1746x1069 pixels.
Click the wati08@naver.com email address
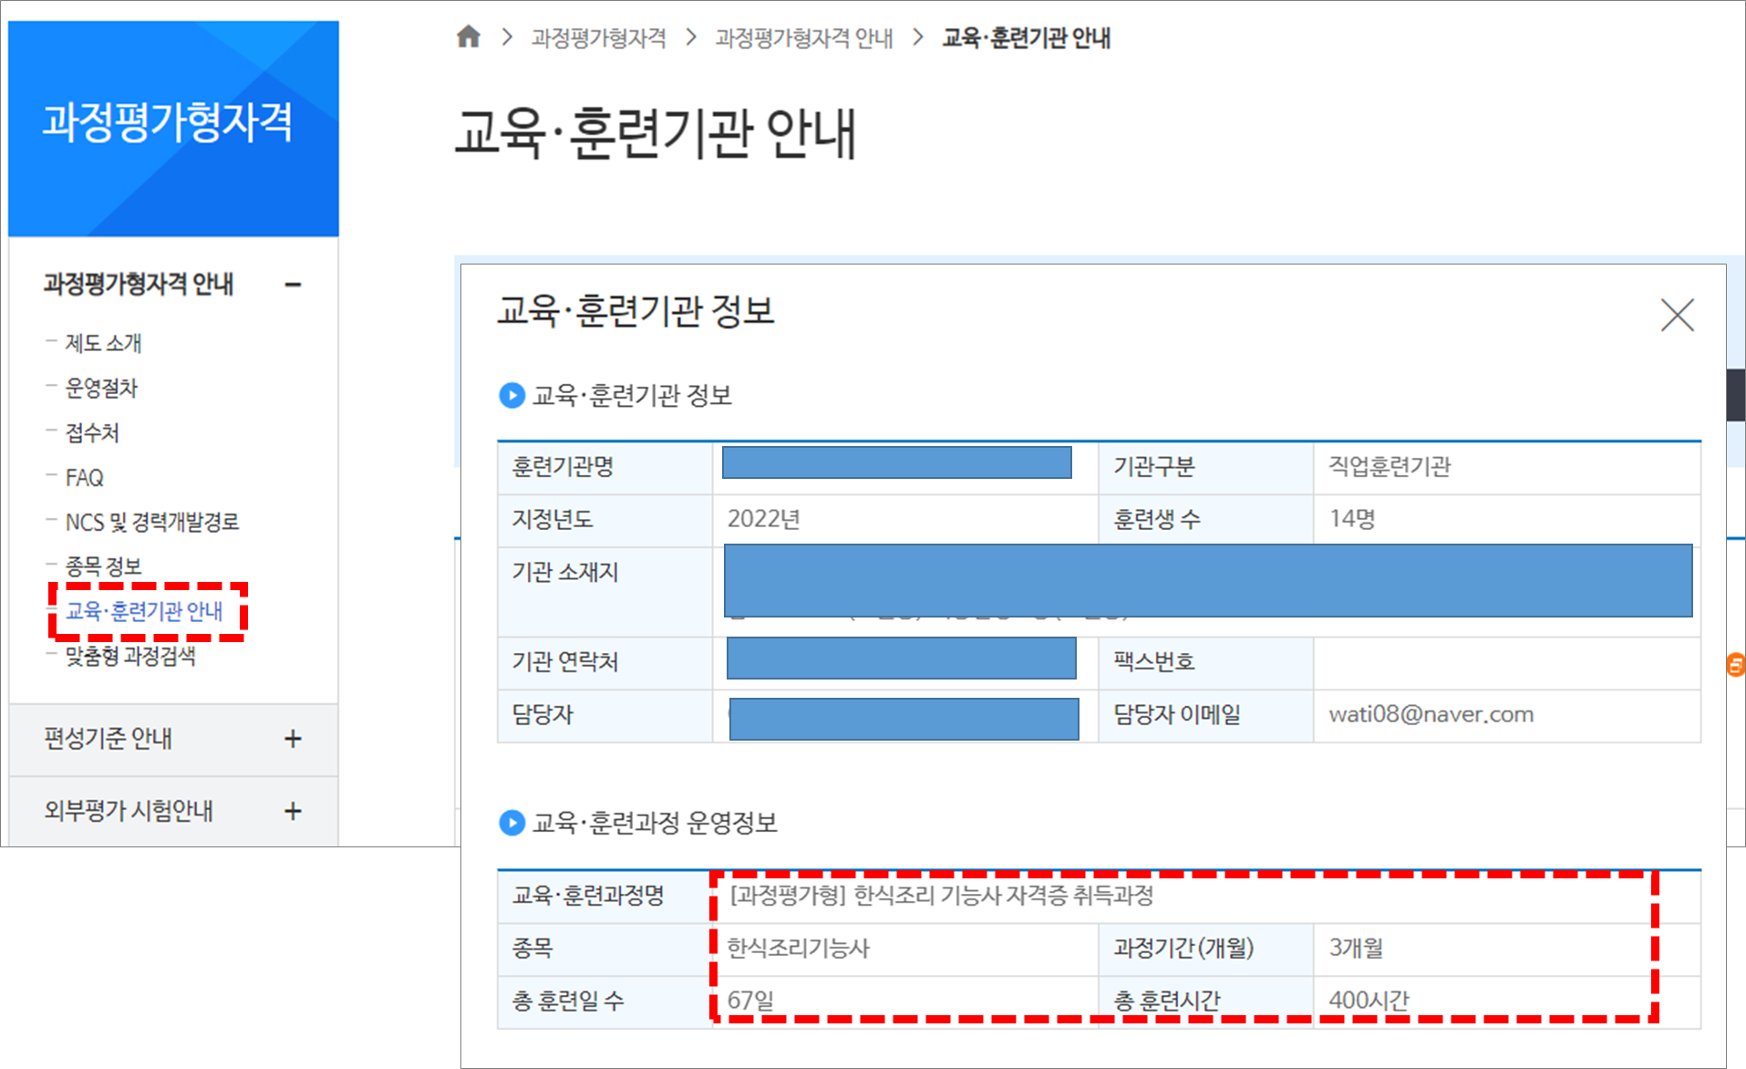point(1430,715)
